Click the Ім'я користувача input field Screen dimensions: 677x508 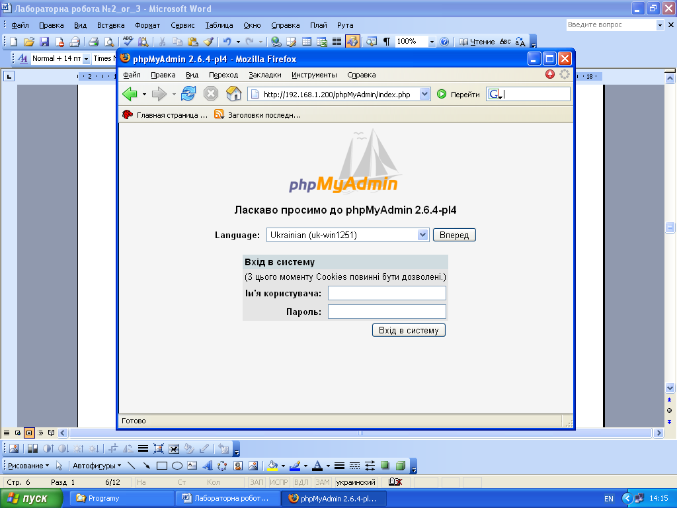(x=387, y=293)
